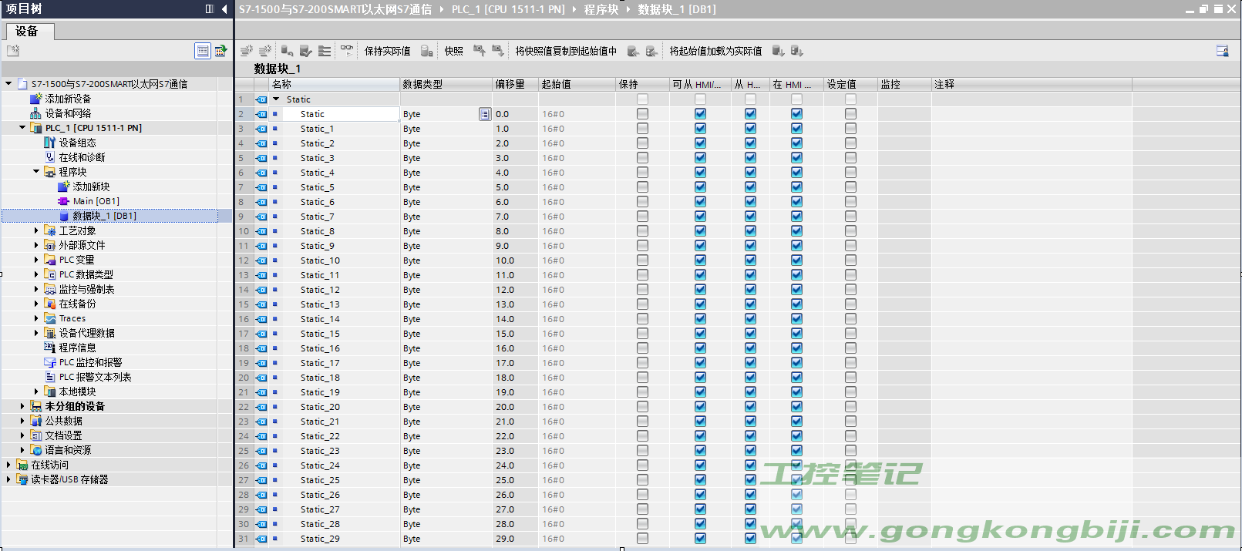Expand the 工艺对象 folder
The width and height of the screenshot is (1242, 551).
[36, 230]
